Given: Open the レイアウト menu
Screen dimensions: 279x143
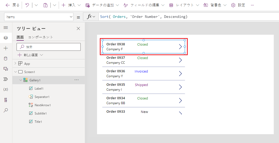Looking at the screenshot, I should (184, 5).
